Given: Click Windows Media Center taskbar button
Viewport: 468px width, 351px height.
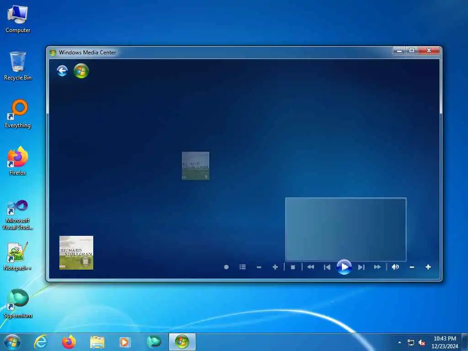Looking at the screenshot, I should click(x=182, y=342).
